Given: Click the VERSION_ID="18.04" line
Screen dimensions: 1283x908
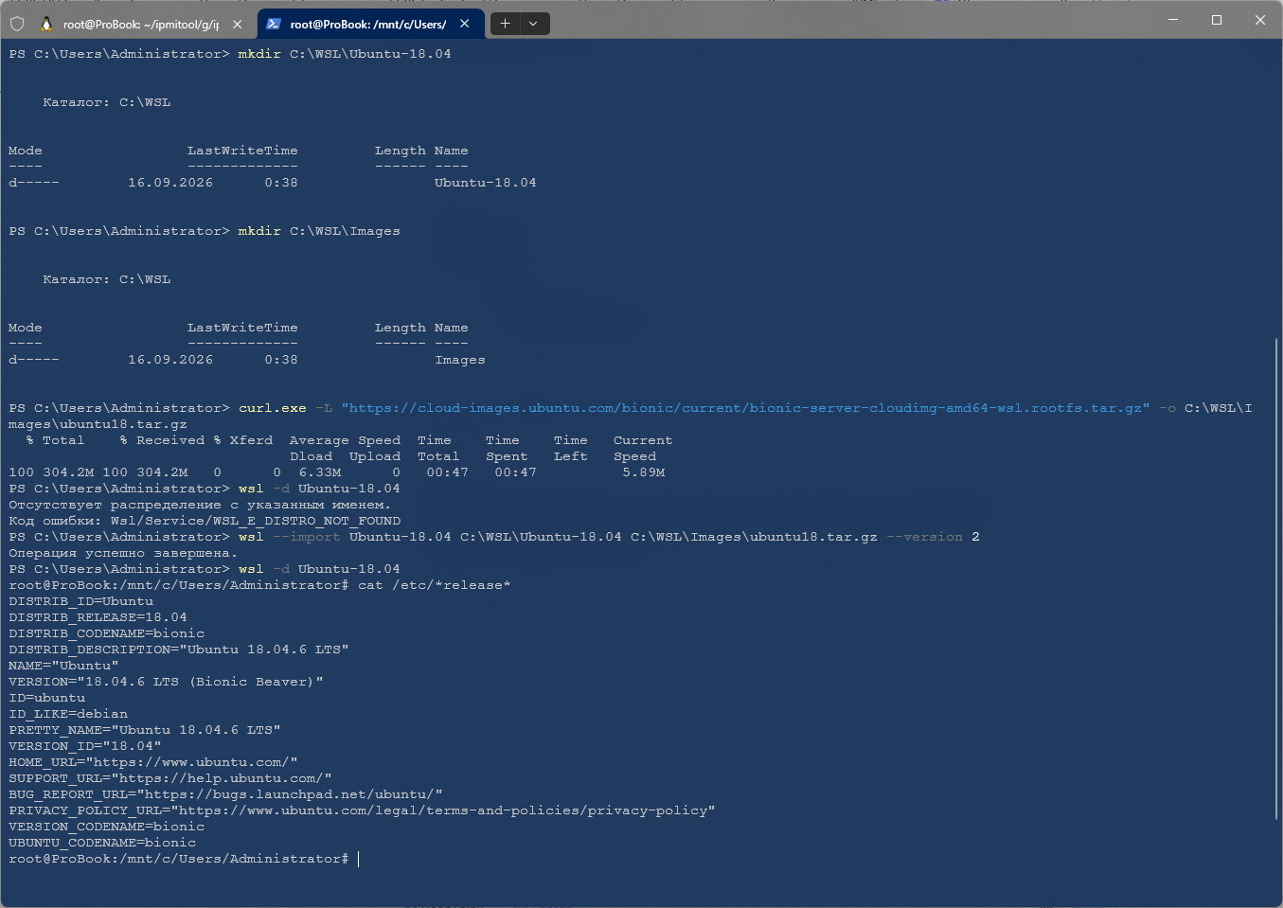Looking at the screenshot, I should tap(85, 746).
